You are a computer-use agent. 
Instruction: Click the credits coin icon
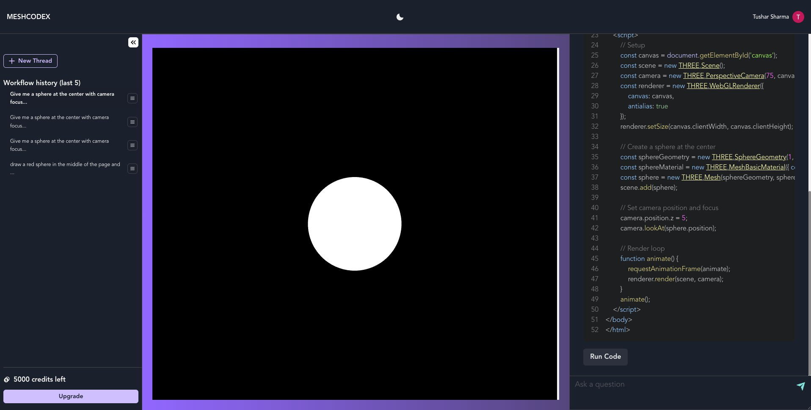[7, 380]
